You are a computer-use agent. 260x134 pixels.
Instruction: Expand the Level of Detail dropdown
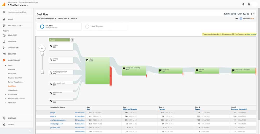[x=63, y=19]
